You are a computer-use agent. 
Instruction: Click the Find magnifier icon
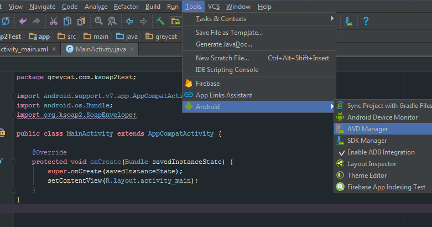[98, 21]
